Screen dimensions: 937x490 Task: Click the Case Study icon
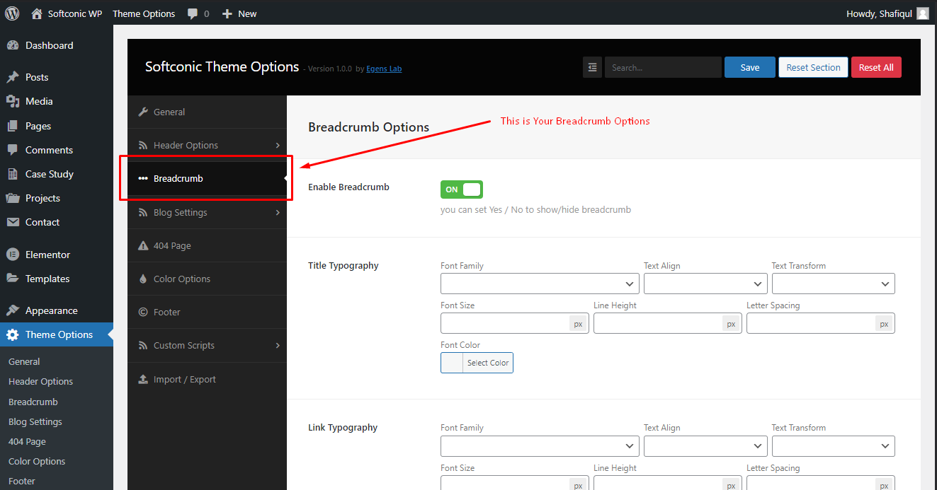[13, 174]
